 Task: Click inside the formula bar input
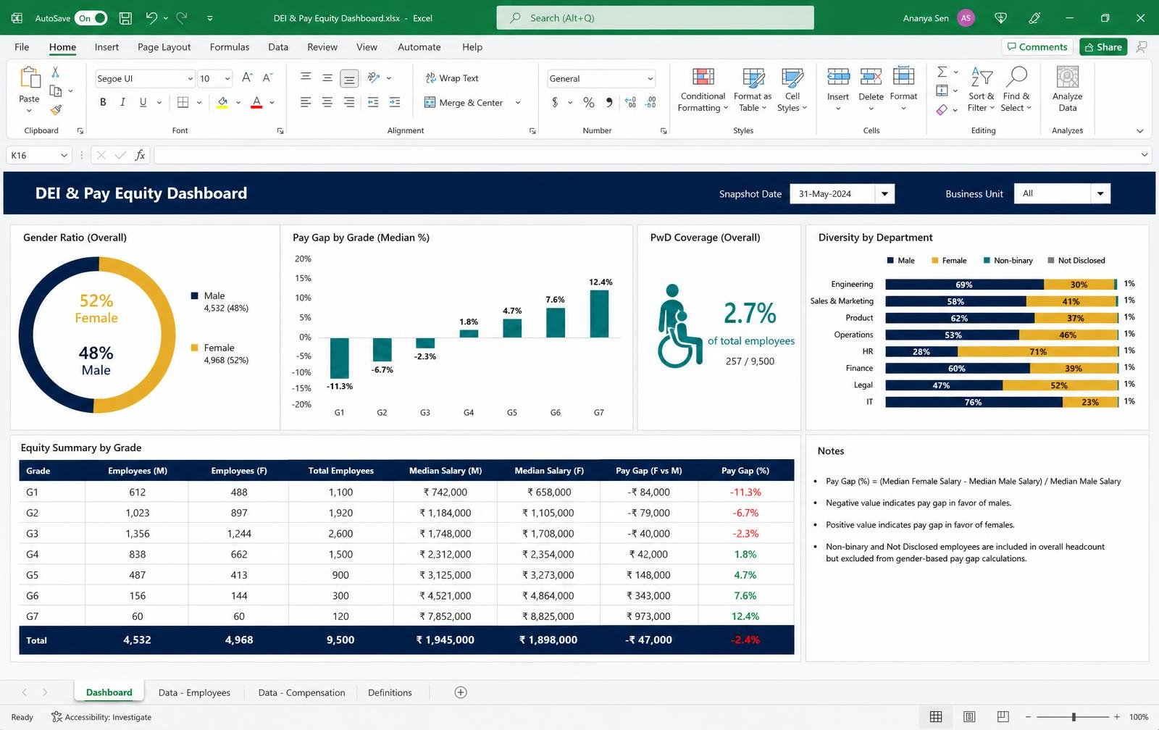tap(645, 155)
